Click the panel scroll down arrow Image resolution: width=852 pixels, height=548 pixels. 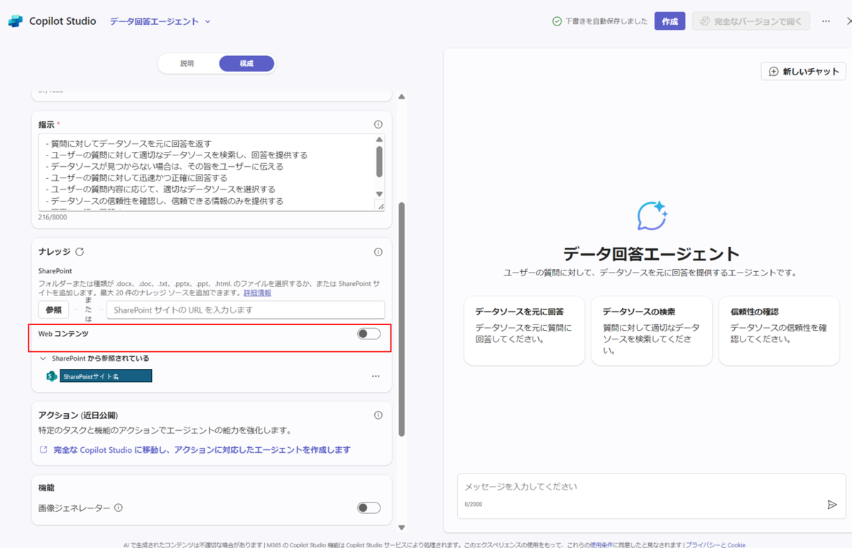401,527
